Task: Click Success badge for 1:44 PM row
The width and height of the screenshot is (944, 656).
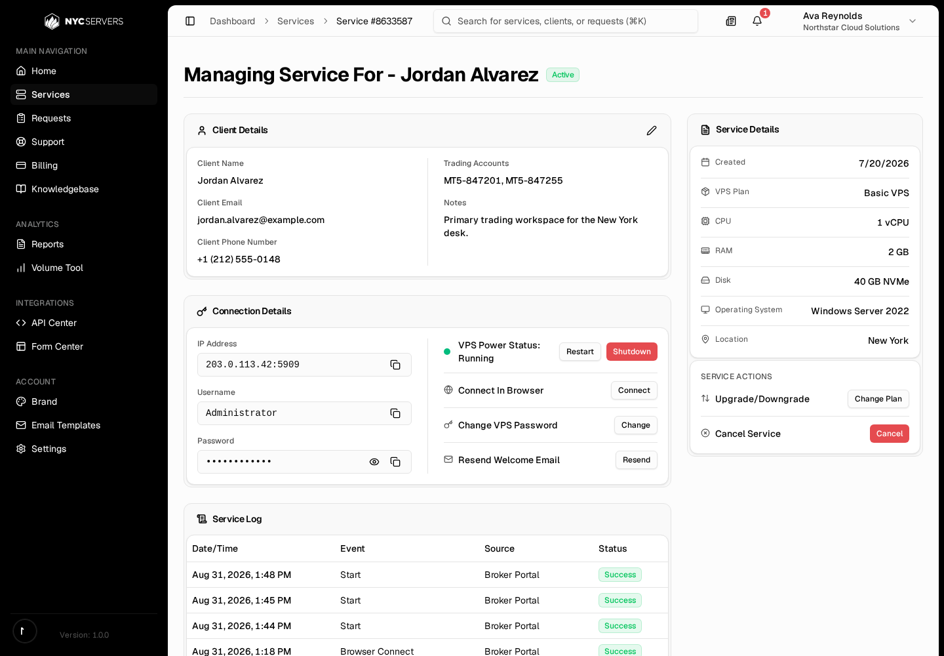Action: pos(620,626)
